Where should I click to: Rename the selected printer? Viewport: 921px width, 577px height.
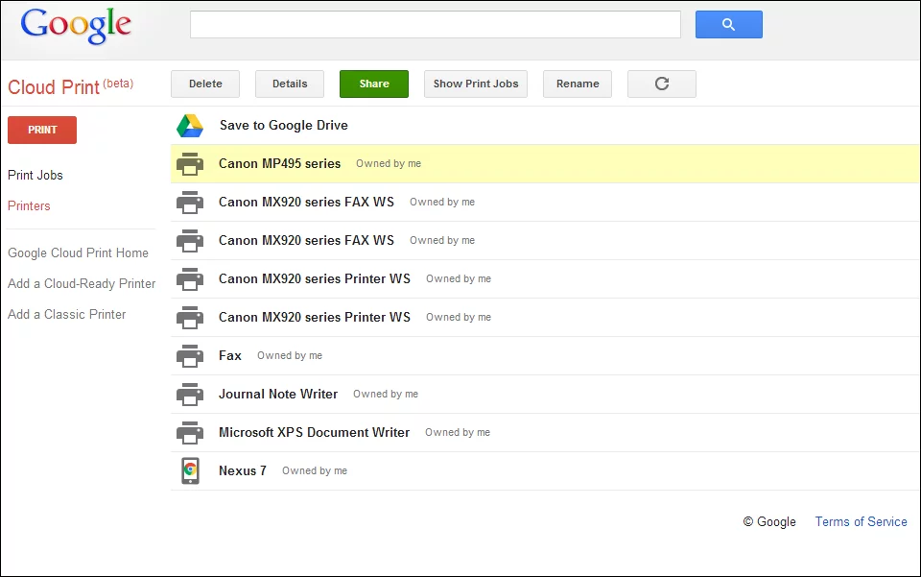(x=577, y=84)
